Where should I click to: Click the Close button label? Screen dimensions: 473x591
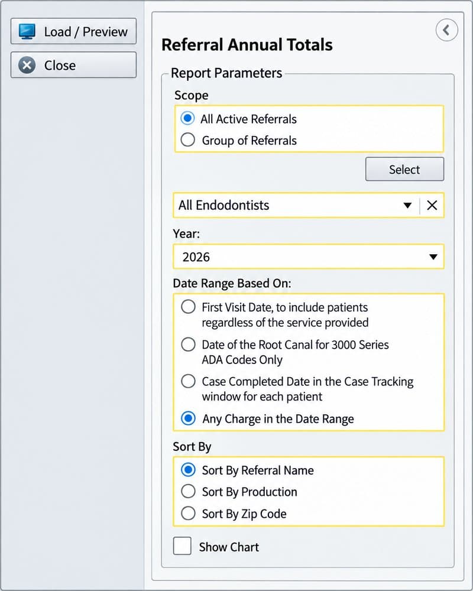click(x=60, y=65)
